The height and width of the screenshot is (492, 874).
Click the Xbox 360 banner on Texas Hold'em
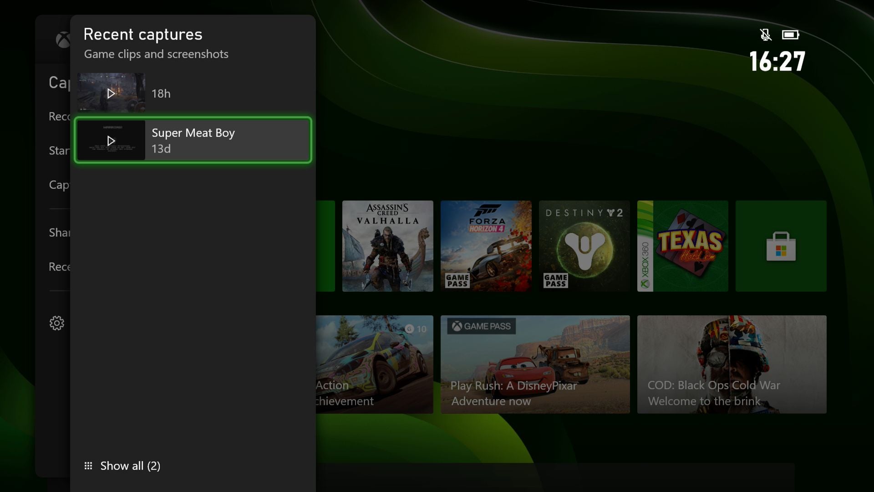tap(645, 246)
